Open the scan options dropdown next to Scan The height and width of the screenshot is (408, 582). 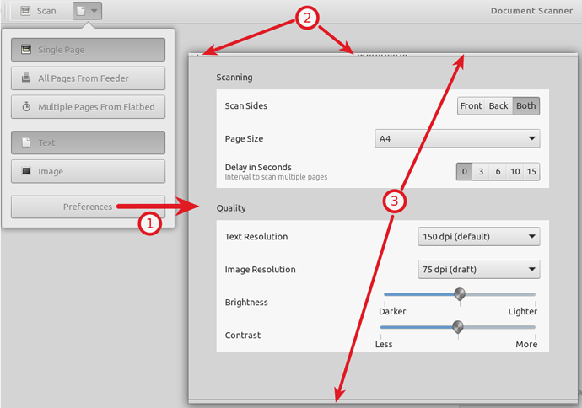coord(88,11)
